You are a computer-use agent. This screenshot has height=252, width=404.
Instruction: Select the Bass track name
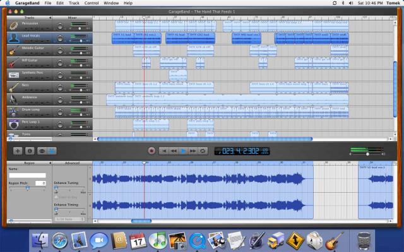click(25, 85)
